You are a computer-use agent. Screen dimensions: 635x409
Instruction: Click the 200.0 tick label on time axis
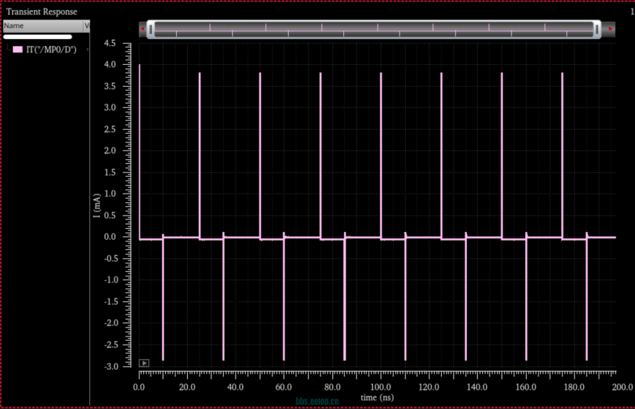pos(622,388)
